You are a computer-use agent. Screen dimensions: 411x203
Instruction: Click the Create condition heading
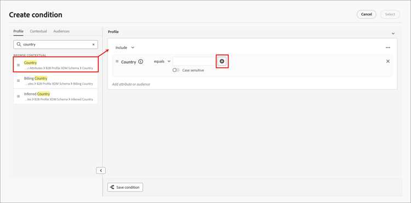pyautogui.click(x=36, y=15)
